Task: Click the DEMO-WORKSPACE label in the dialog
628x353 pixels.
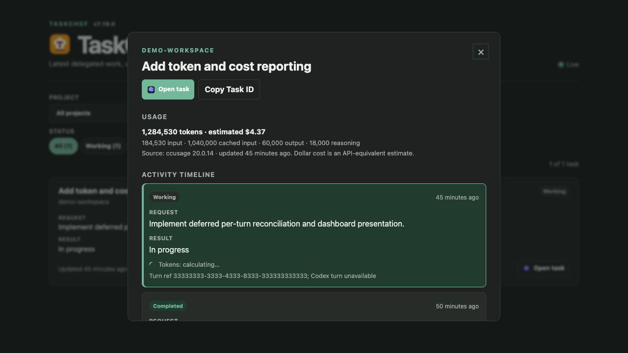Action: (178, 50)
